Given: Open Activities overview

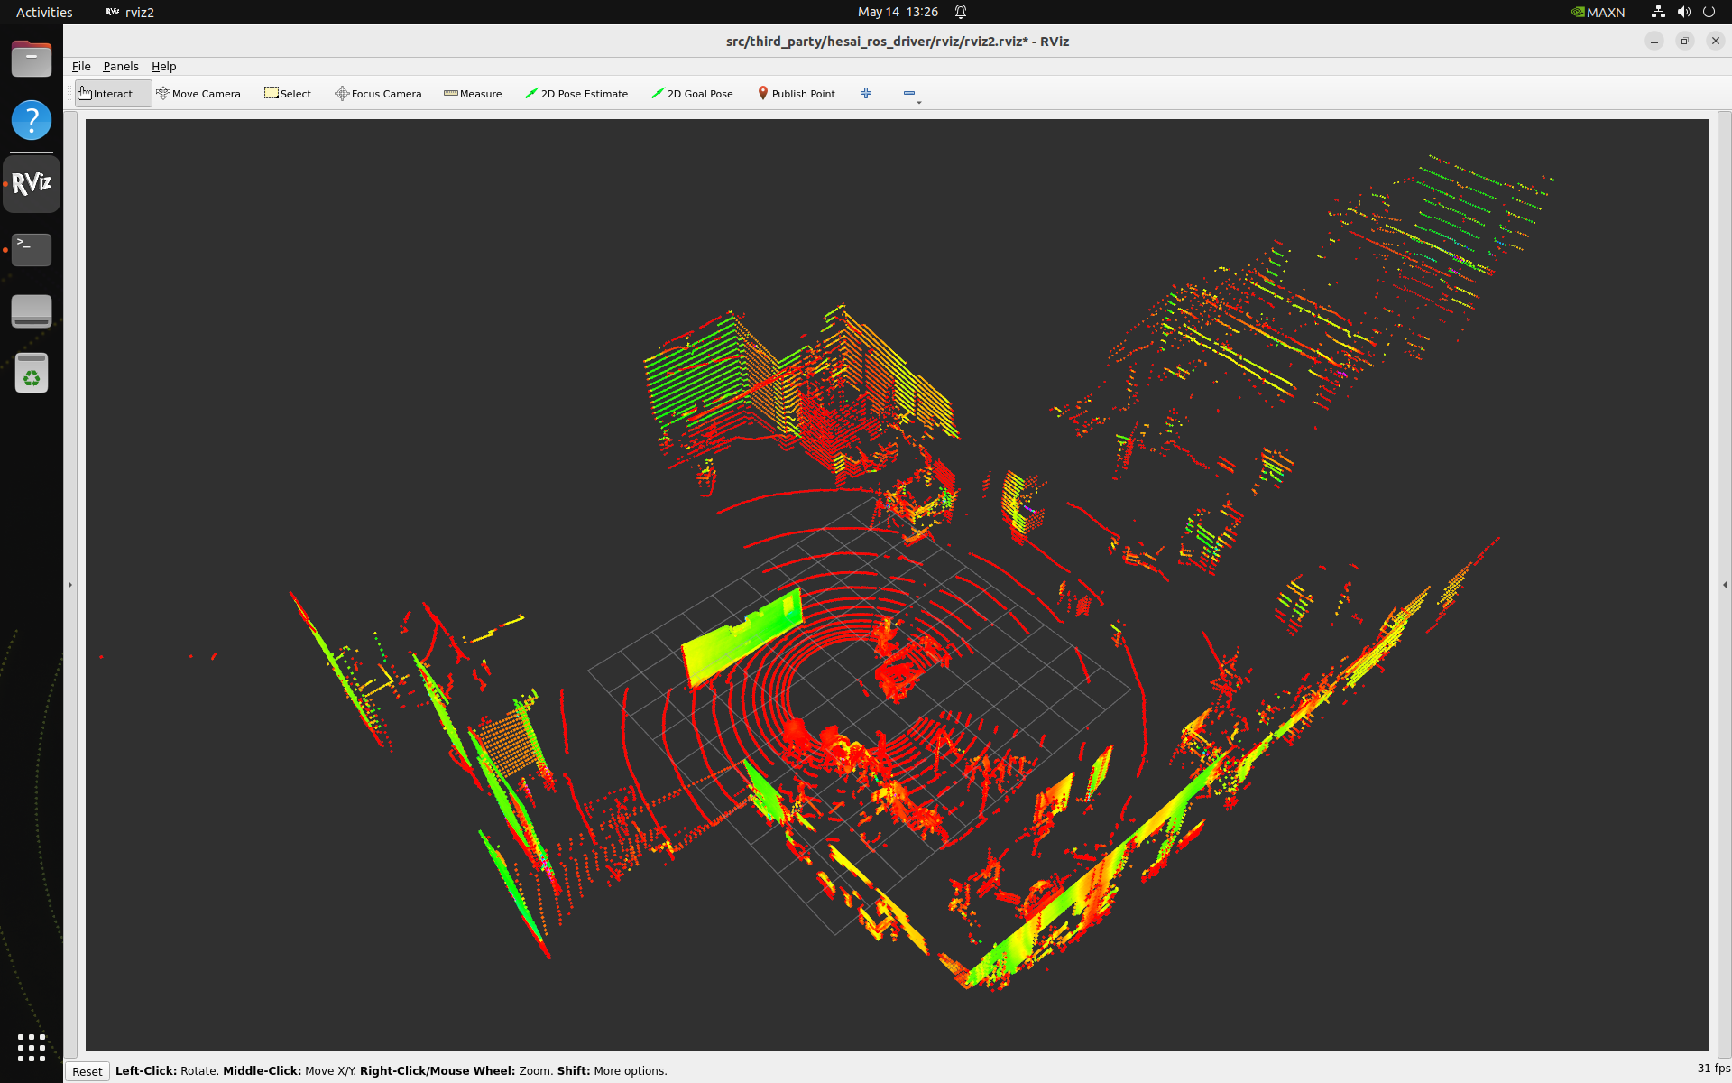Looking at the screenshot, I should [x=44, y=12].
